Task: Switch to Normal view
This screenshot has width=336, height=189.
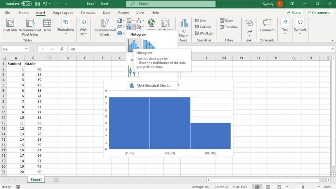Action: (257, 187)
